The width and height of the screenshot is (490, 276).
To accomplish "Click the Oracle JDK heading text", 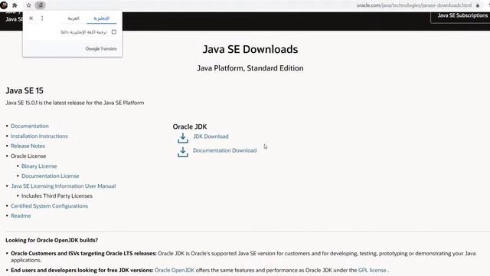I will (190, 127).
